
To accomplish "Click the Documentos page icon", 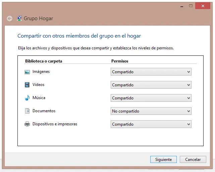I will pyautogui.click(x=27, y=111).
